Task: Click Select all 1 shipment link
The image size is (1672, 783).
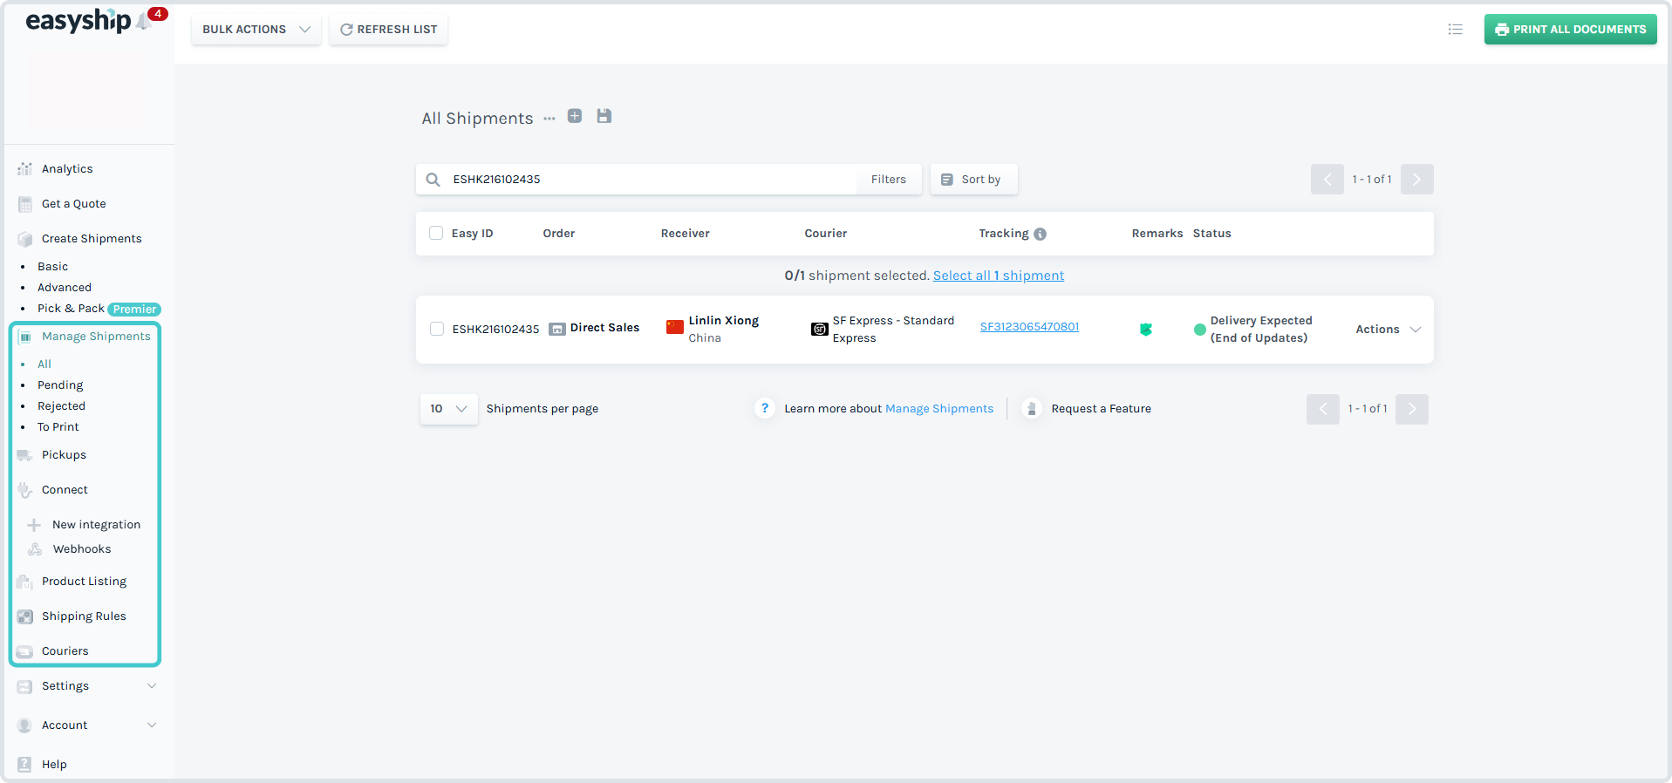Action: pos(999,276)
